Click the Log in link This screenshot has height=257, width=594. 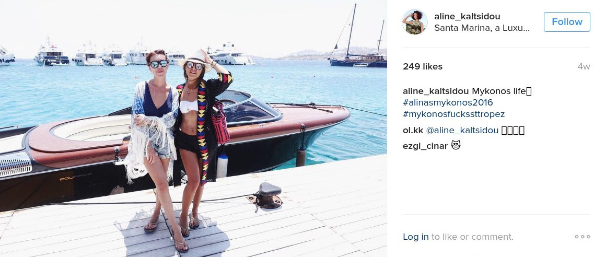tap(415, 237)
